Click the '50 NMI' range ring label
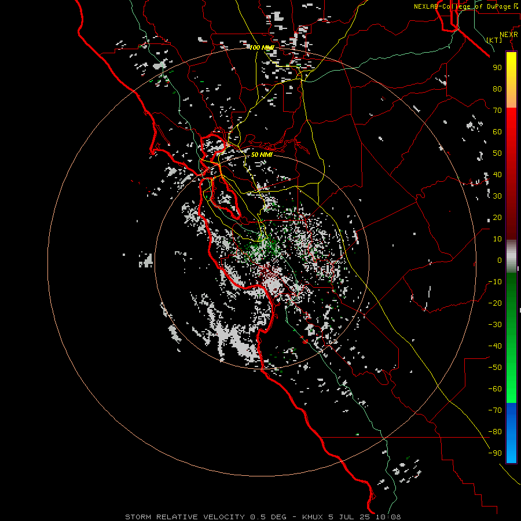 [262, 155]
